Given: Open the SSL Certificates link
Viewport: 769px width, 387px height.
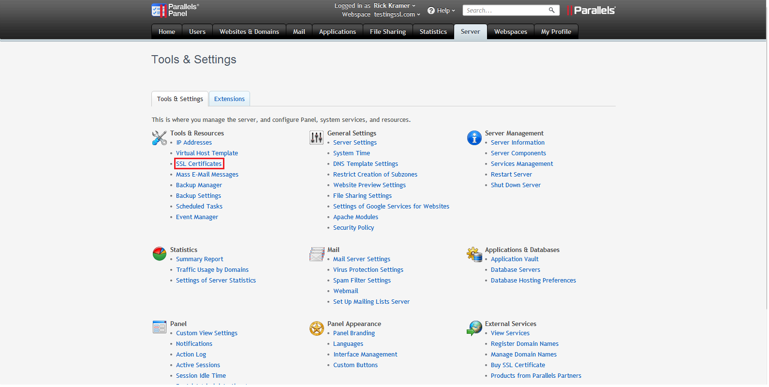Looking at the screenshot, I should [199, 164].
